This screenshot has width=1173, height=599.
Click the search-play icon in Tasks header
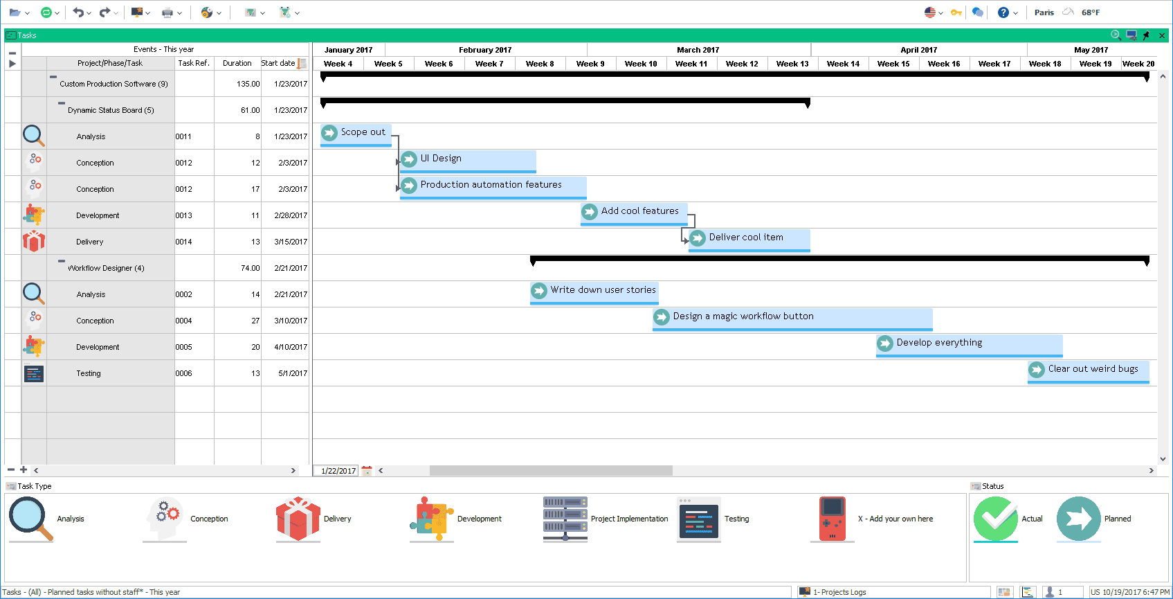pos(1116,35)
